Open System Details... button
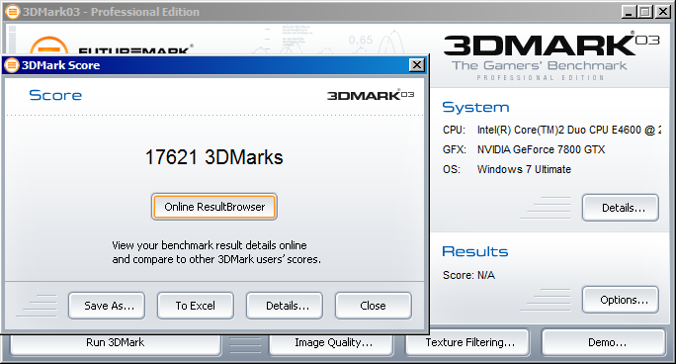Image resolution: width=676 pixels, height=364 pixels. tap(621, 208)
